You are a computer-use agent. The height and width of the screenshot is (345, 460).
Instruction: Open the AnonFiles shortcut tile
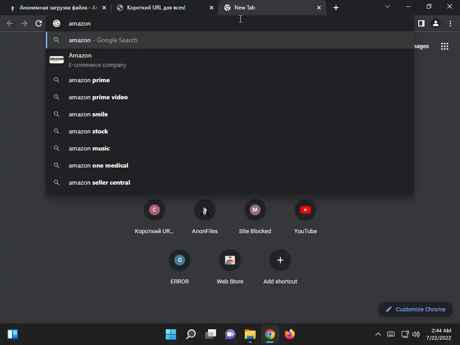(205, 217)
